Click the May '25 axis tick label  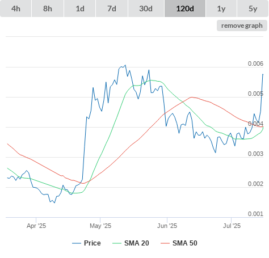click(x=100, y=226)
